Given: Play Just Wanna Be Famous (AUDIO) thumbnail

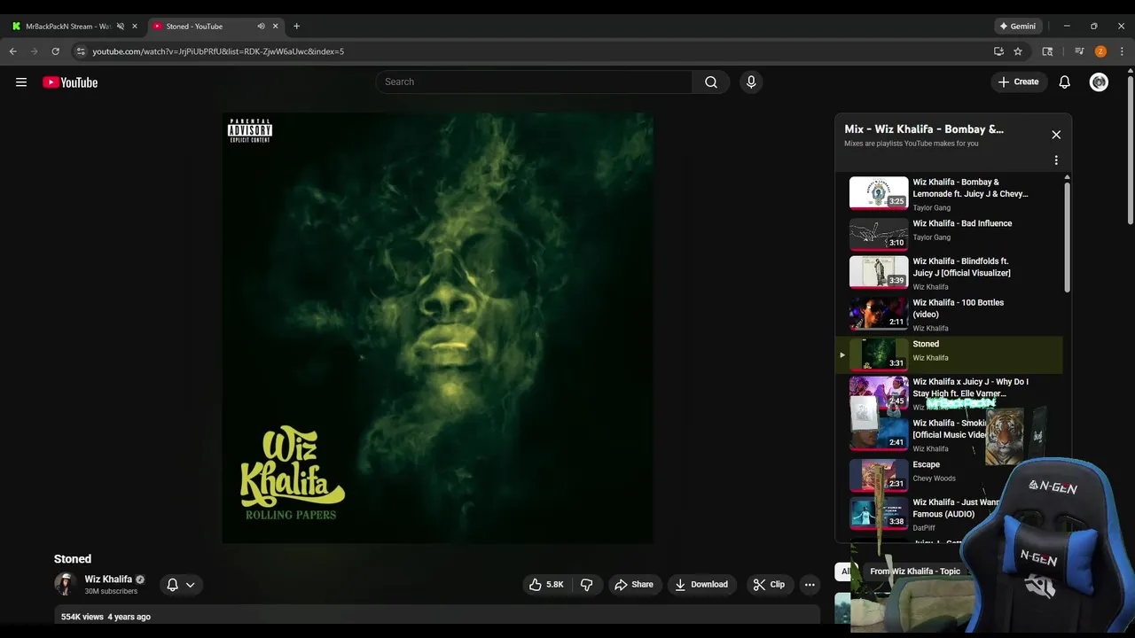Looking at the screenshot, I should tap(879, 514).
